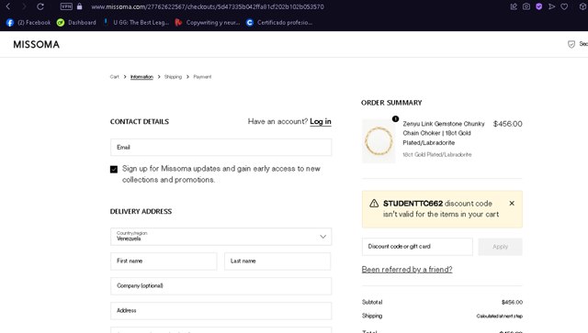Image resolution: width=588 pixels, height=333 pixels.
Task: Go back with browser back arrow
Action: tap(8, 6)
